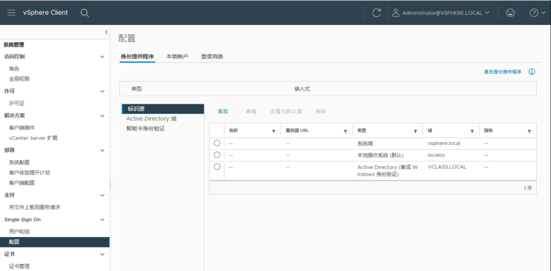Click the 更改身份提供程序 link

pyautogui.click(x=503, y=72)
